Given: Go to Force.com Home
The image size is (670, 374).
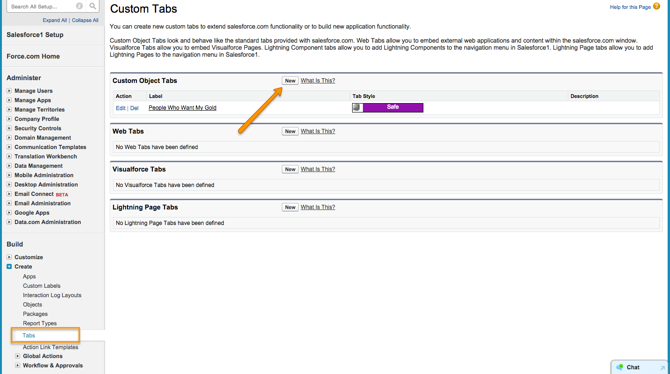Looking at the screenshot, I should tap(33, 56).
